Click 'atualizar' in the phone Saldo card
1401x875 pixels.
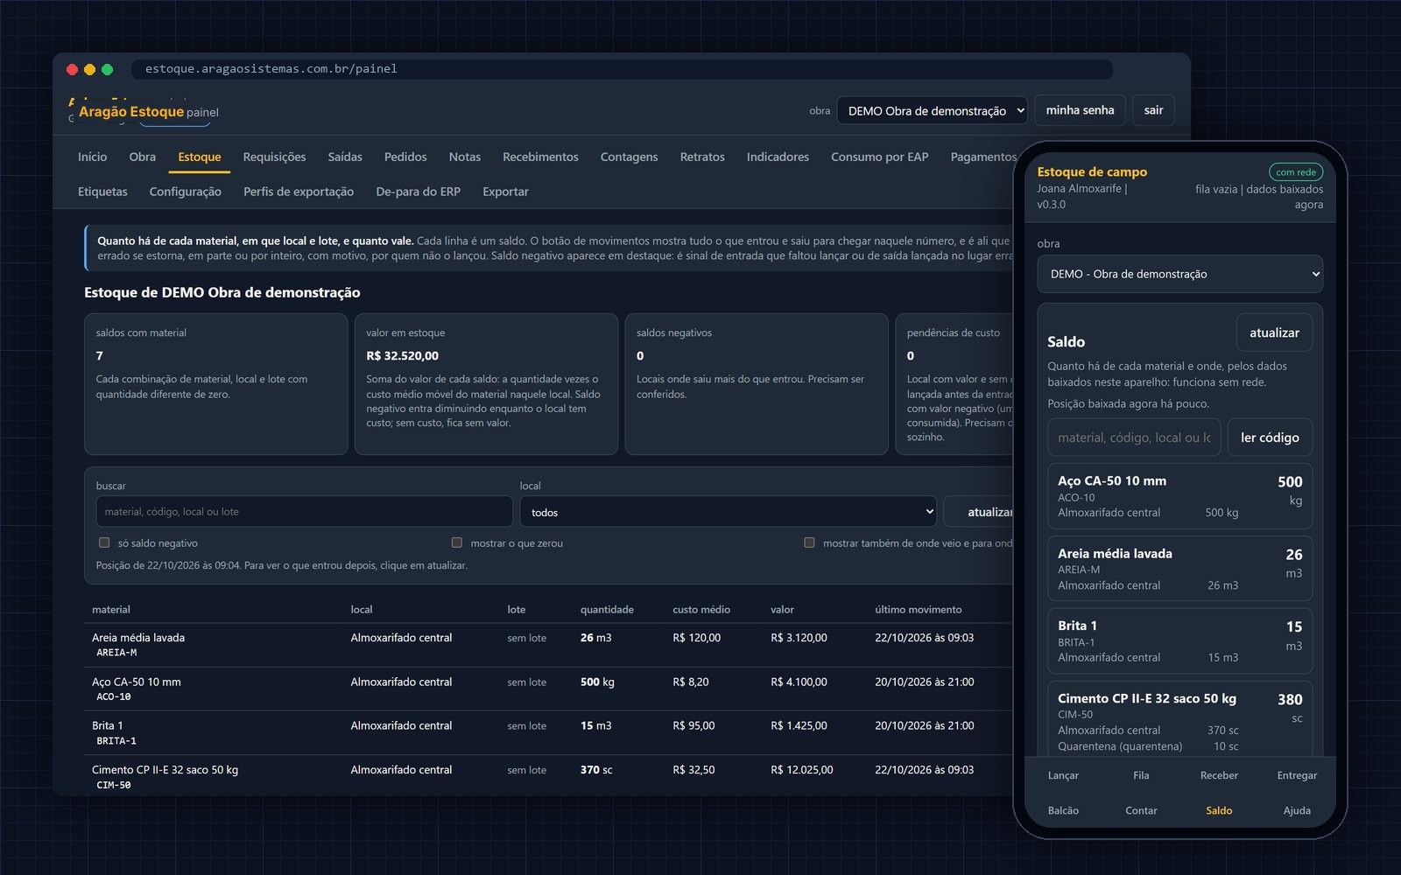1274,332
